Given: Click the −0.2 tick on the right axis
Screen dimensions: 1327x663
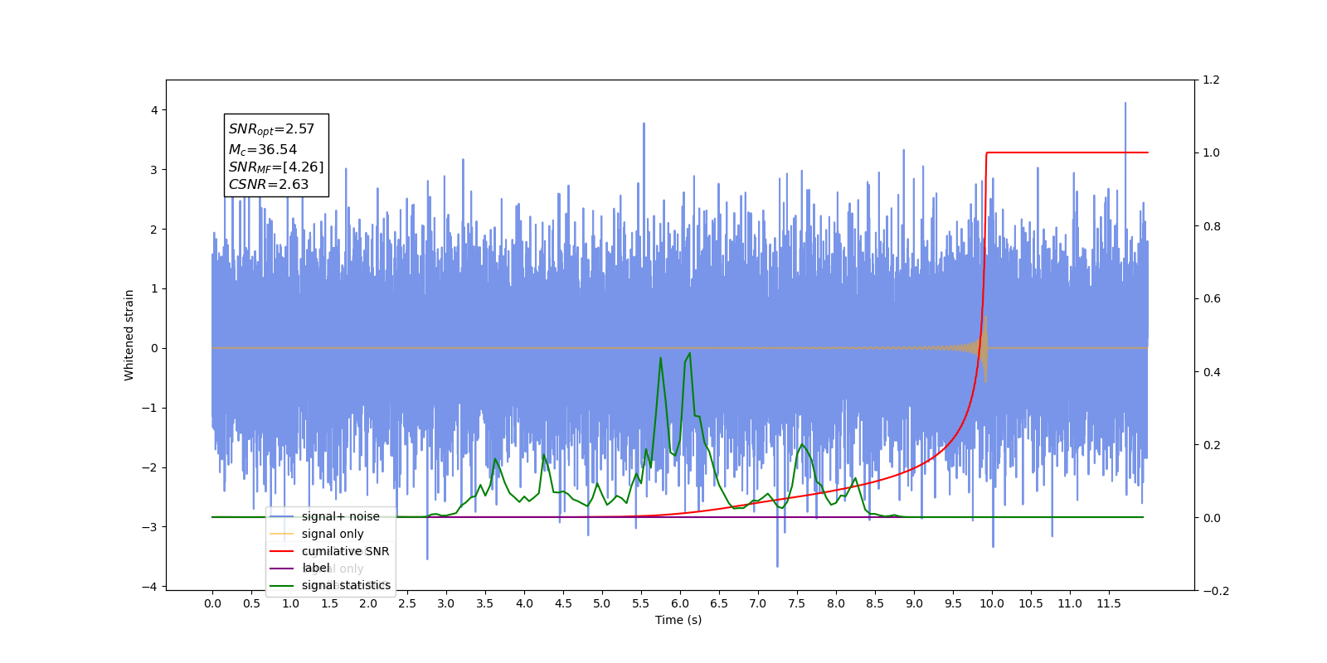Looking at the screenshot, I should tap(1216, 591).
